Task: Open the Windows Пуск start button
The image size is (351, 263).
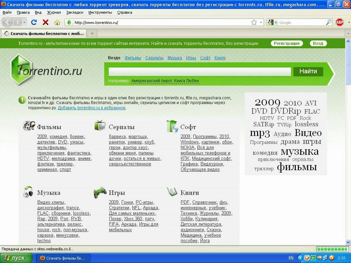Action: tap(16, 258)
